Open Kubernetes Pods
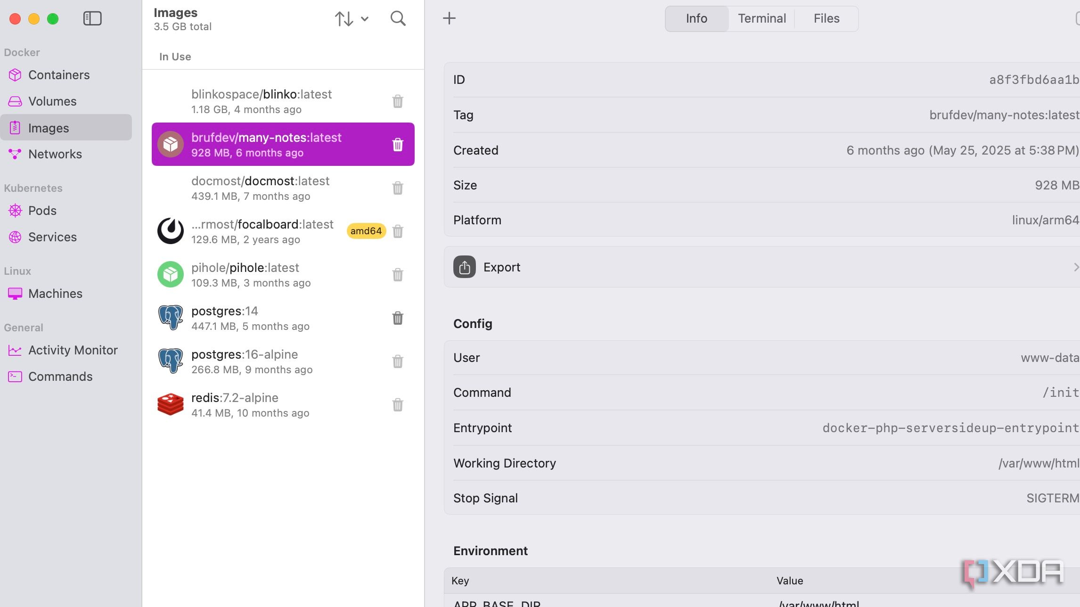 tap(66, 211)
